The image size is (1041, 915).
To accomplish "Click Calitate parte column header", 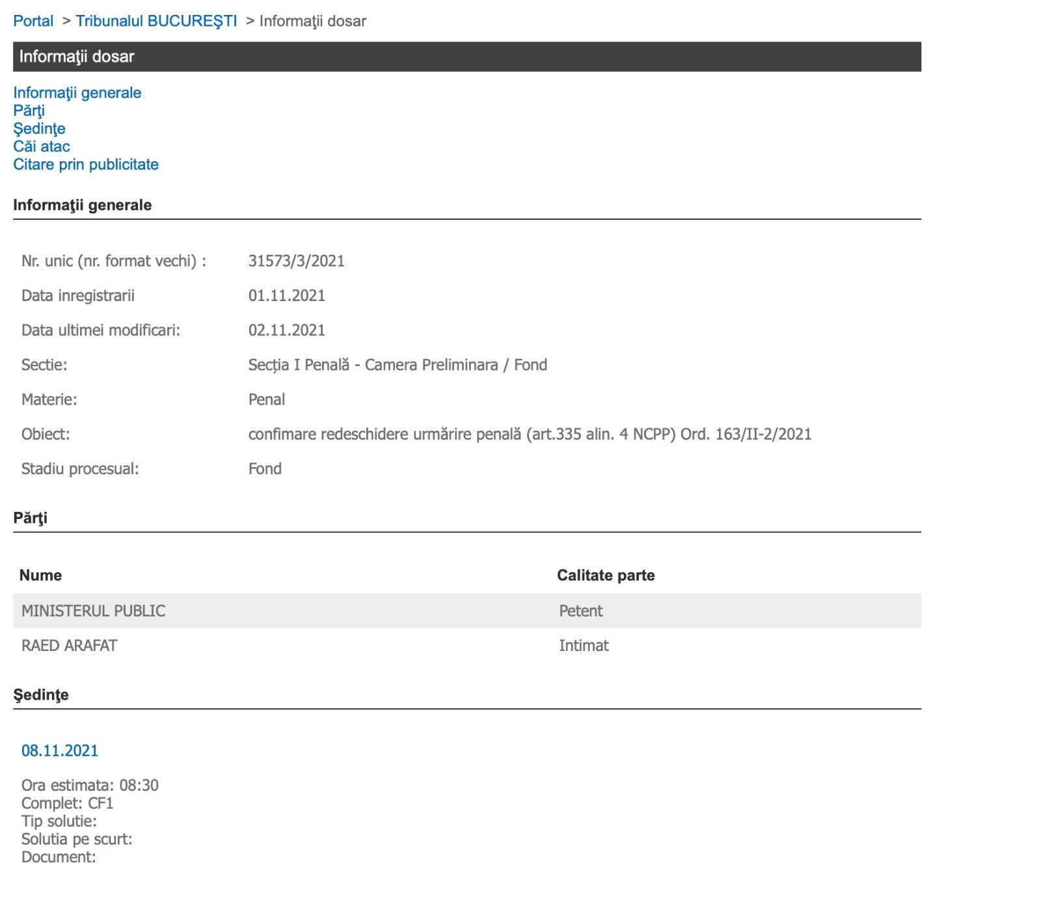I will (606, 575).
